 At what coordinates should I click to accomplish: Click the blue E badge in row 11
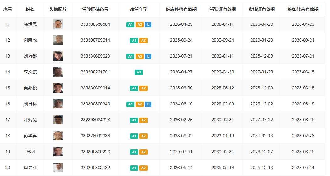pos(148,24)
